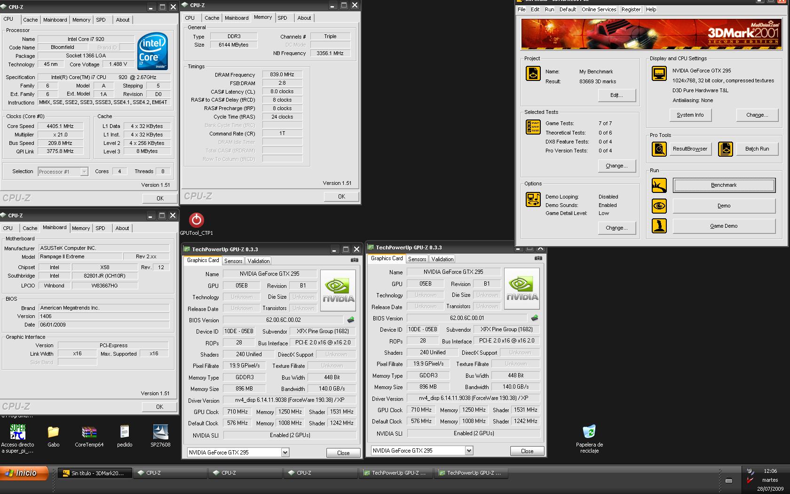
Task: Click the NVIDIA logo in left GPU-Z
Action: click(x=338, y=290)
